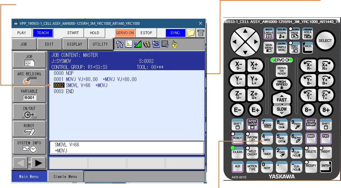Click the 9 FEED key
Viewport: 341px width, 188px height.
click(296, 125)
